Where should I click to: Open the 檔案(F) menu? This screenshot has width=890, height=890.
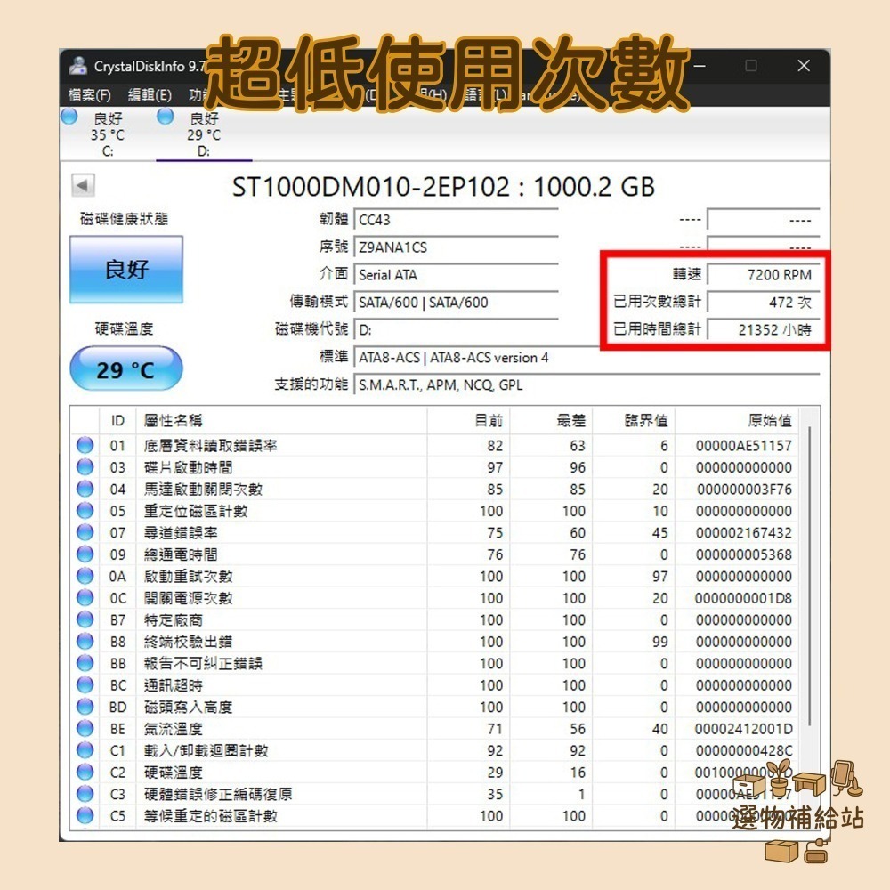coord(90,95)
